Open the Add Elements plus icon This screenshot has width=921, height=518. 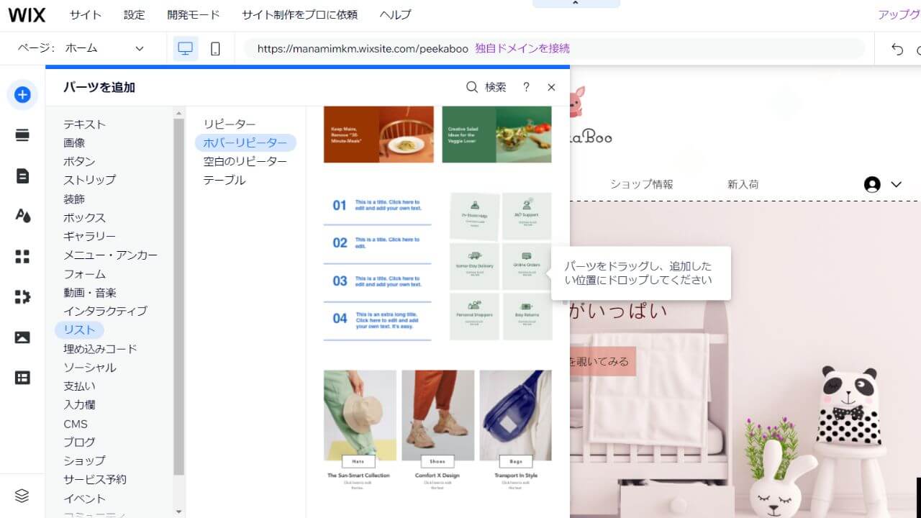(x=22, y=94)
